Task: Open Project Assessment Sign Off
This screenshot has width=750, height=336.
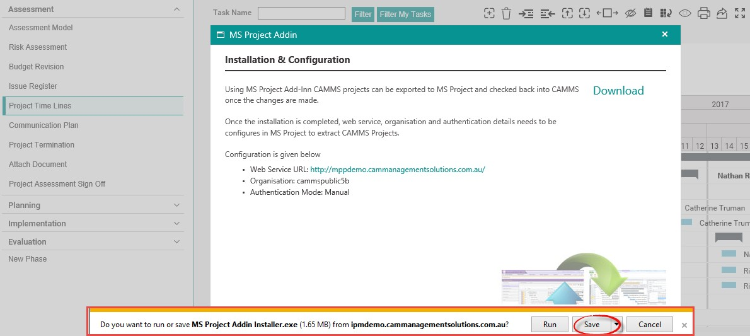Action: click(x=57, y=184)
